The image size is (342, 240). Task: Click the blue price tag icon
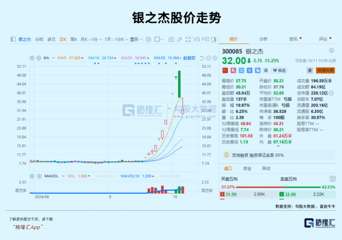tap(257, 71)
